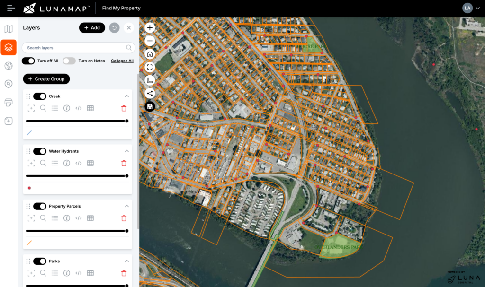This screenshot has width=485, height=287.
Task: Open the print sidebar icon
Action: pos(9,102)
